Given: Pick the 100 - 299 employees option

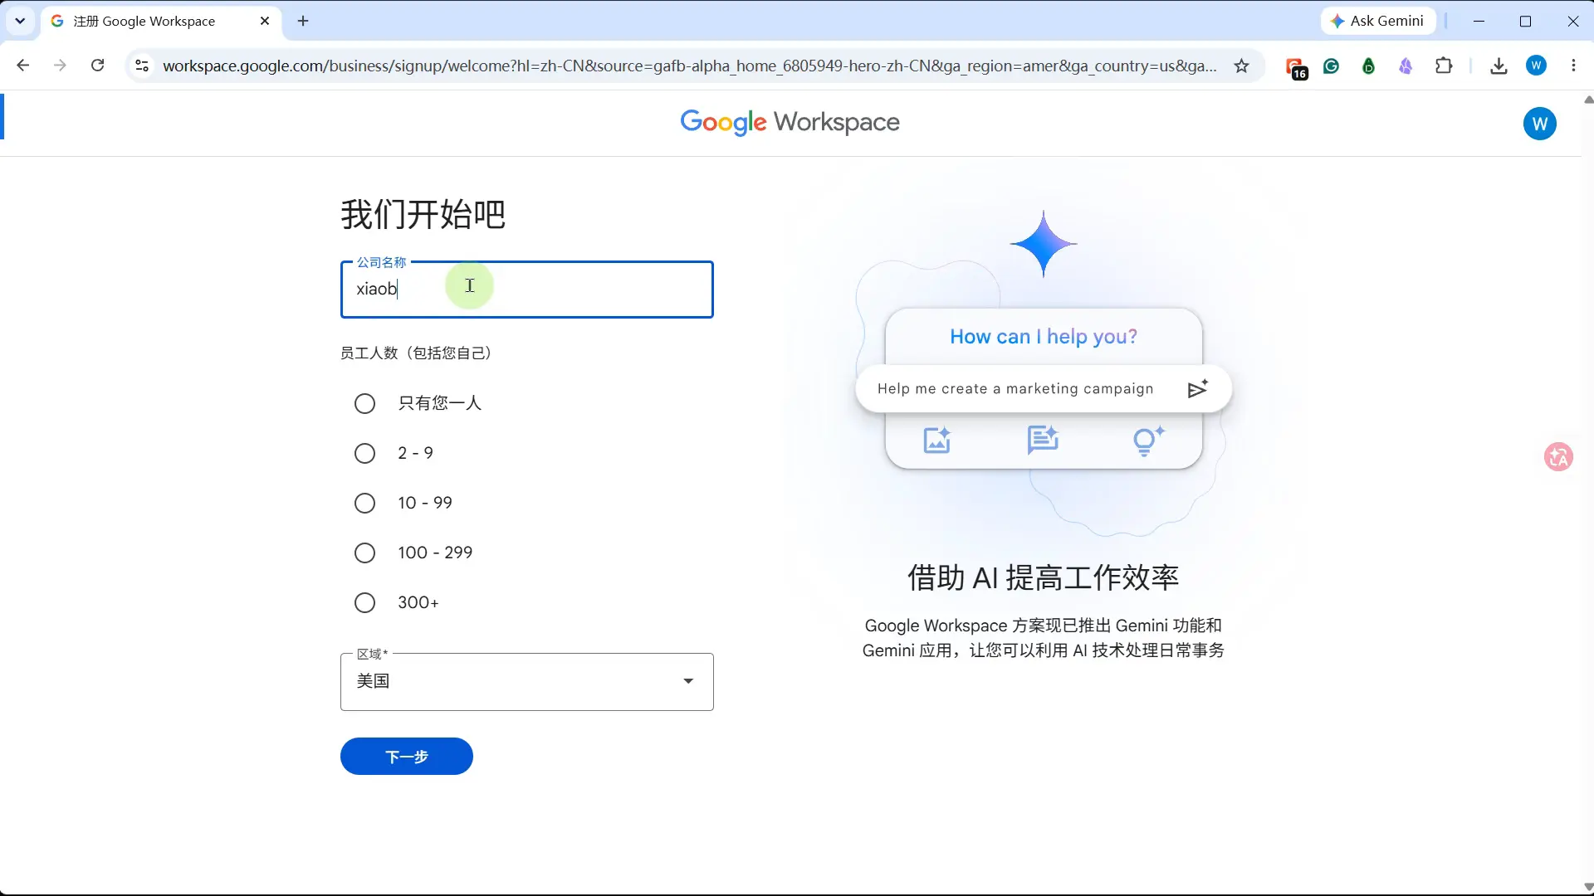Looking at the screenshot, I should point(364,553).
